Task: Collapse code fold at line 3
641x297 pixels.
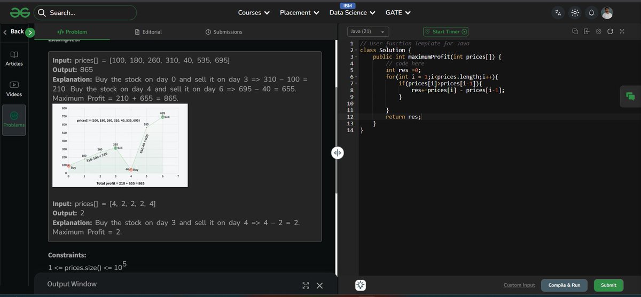Action: (357, 57)
